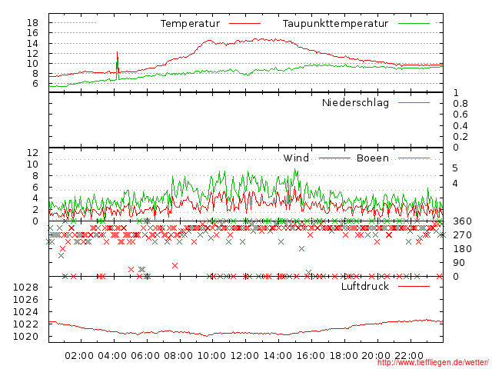Click the Niederschlag legend label
The width and height of the screenshot is (492, 369).
[355, 103]
